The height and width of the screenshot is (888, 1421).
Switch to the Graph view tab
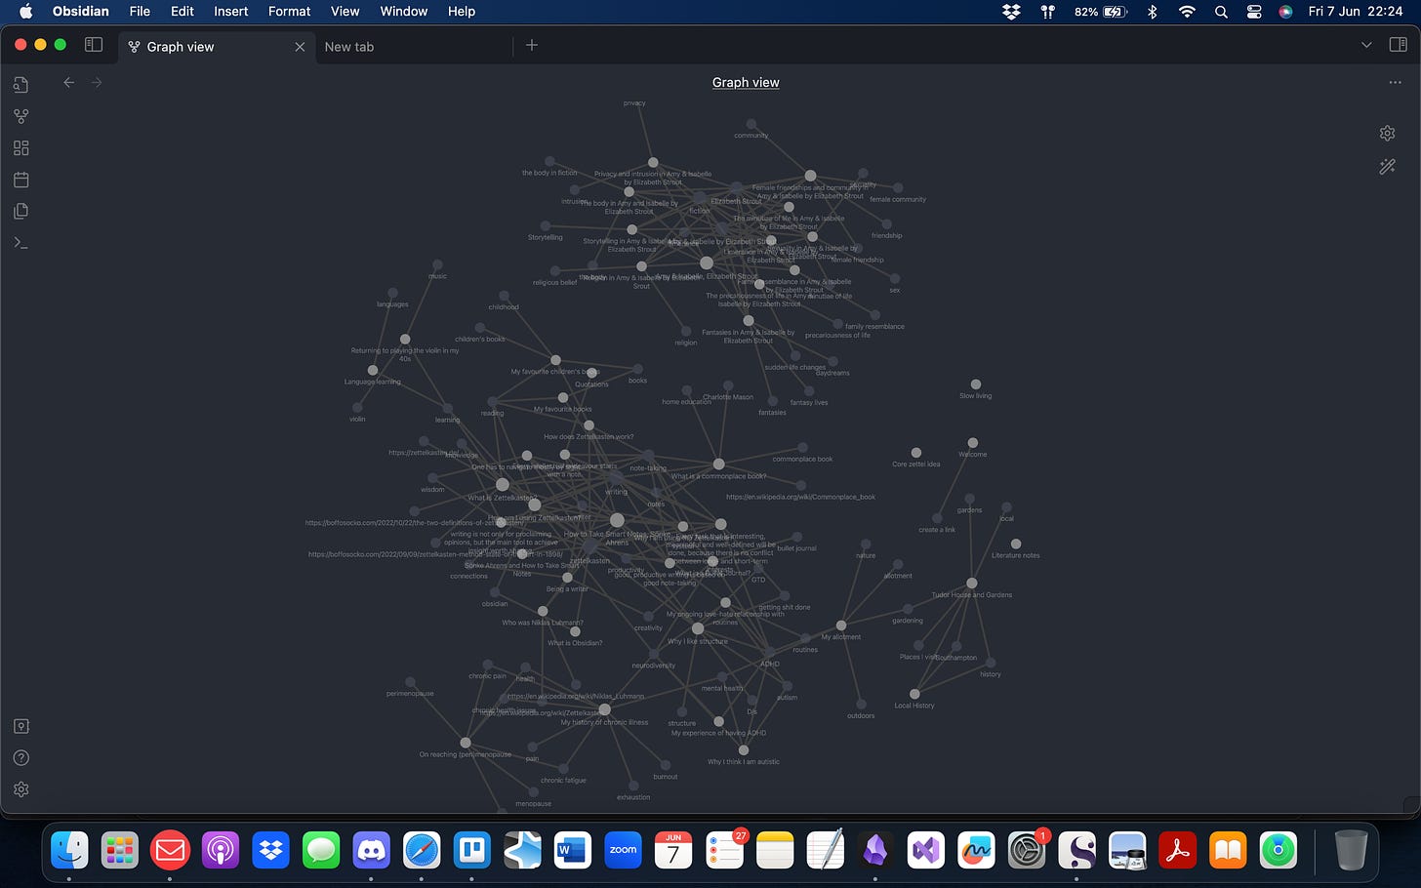click(x=217, y=47)
